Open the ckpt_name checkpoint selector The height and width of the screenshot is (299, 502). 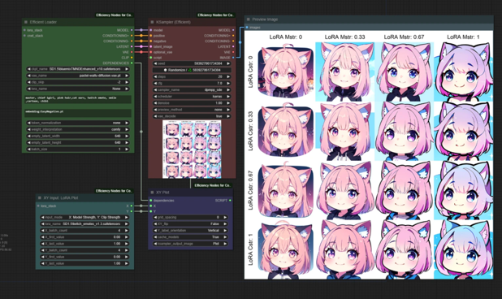[78, 69]
